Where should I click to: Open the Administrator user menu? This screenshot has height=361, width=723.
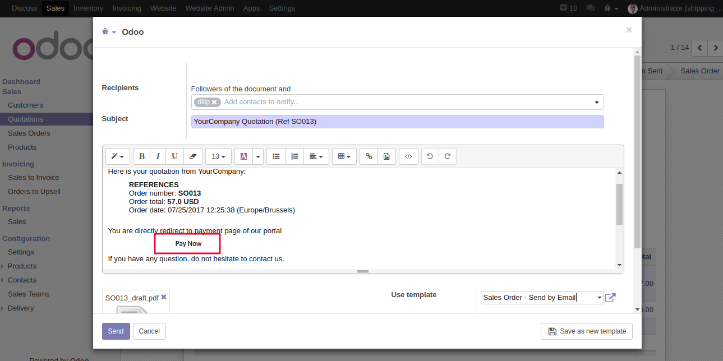point(675,8)
